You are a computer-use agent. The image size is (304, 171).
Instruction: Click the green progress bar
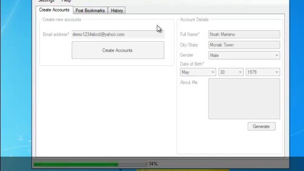click(90, 164)
